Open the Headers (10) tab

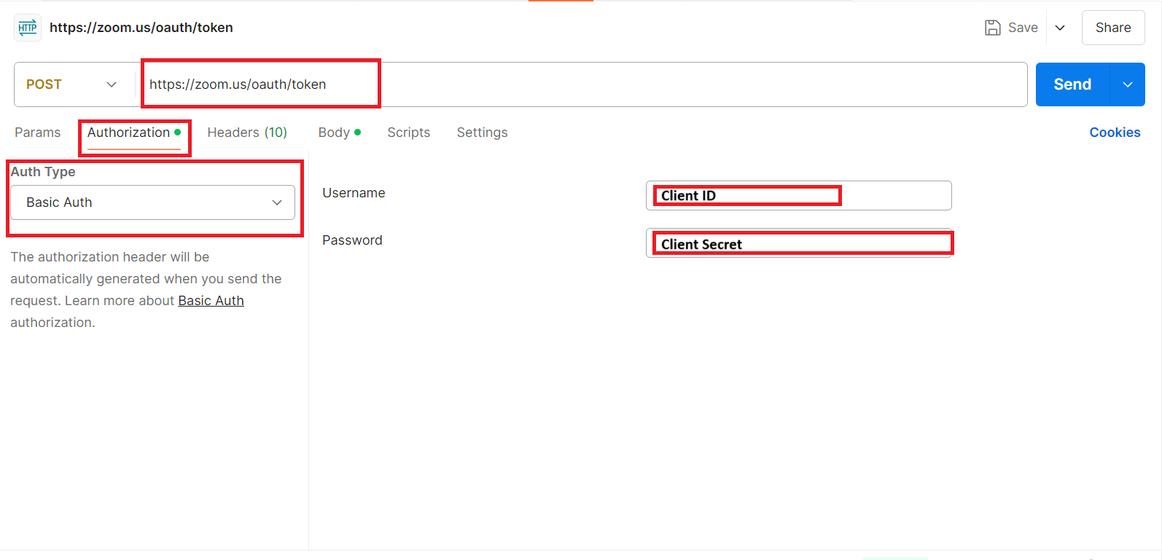tap(247, 133)
